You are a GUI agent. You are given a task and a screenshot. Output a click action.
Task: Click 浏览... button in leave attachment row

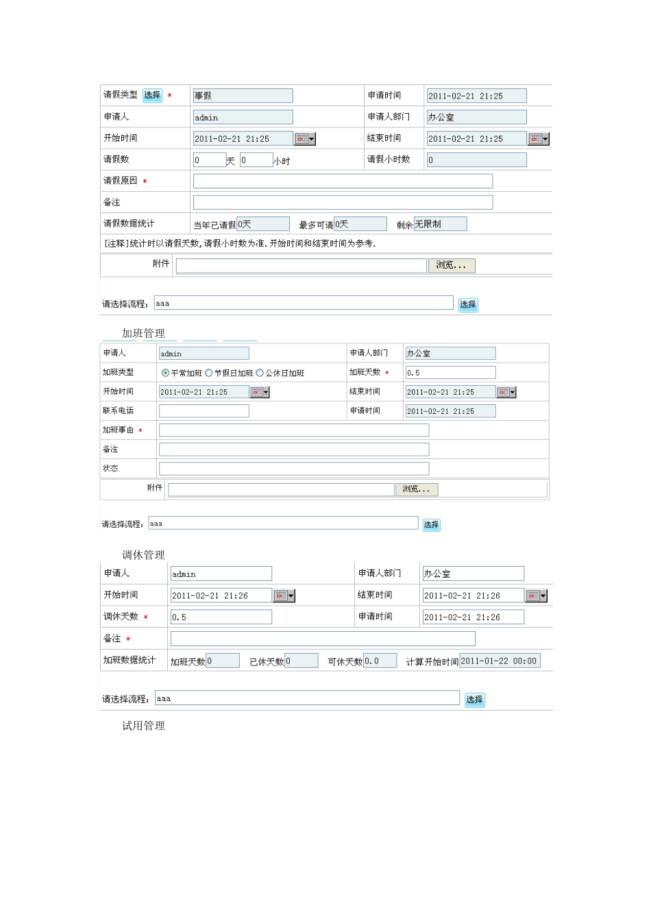452,265
